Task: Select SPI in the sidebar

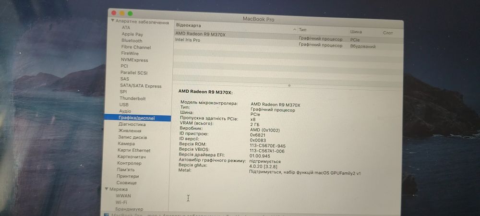Action: pyautogui.click(x=123, y=92)
